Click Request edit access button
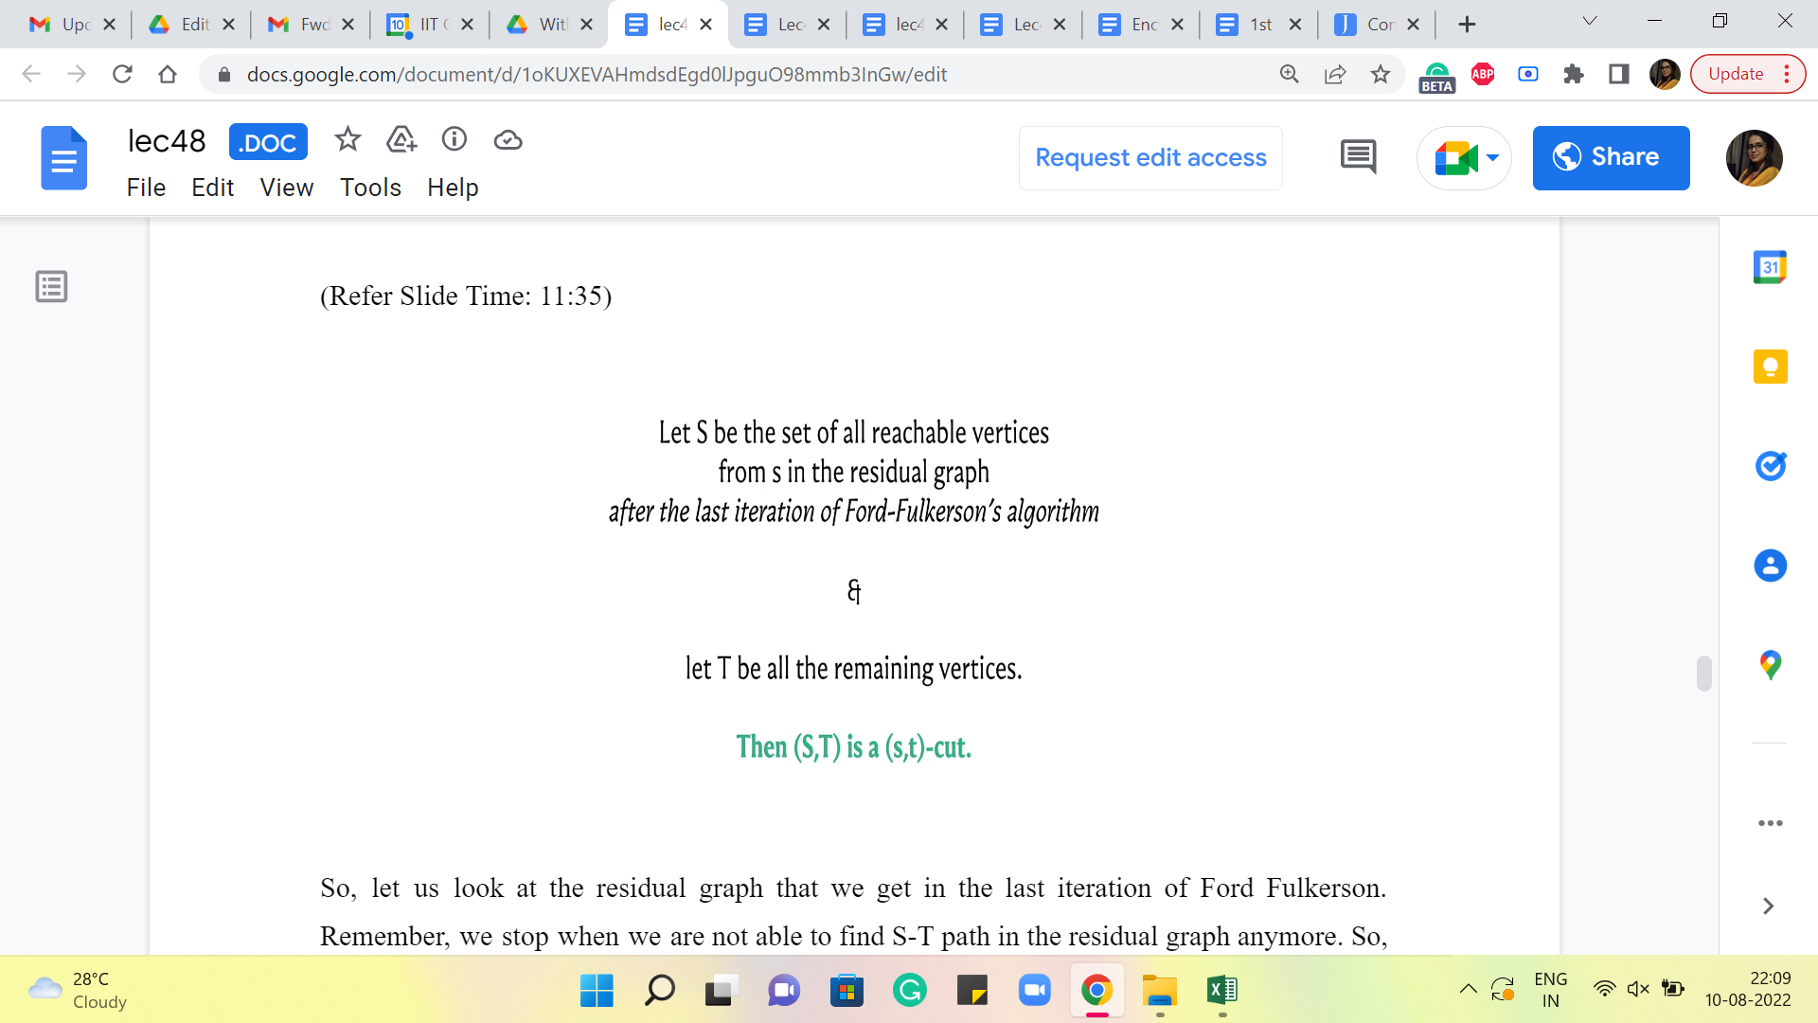Viewport: 1818px width, 1023px height. pos(1150,157)
